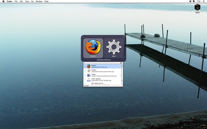
Task: Open the View menu
Action: 27,1
